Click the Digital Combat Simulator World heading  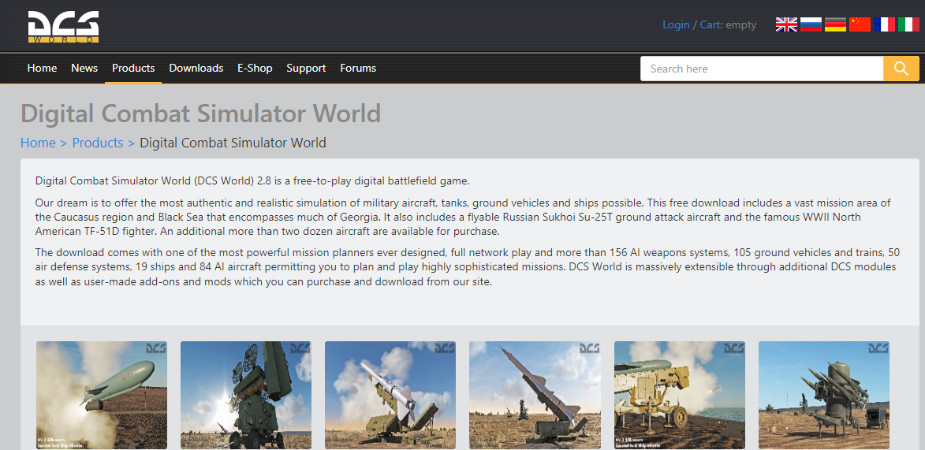200,113
